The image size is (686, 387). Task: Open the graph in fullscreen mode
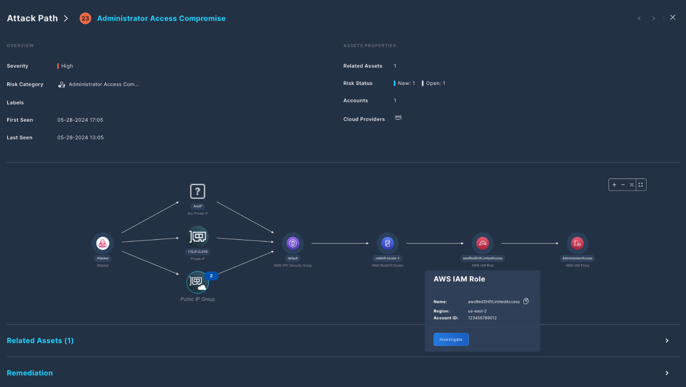click(x=641, y=185)
